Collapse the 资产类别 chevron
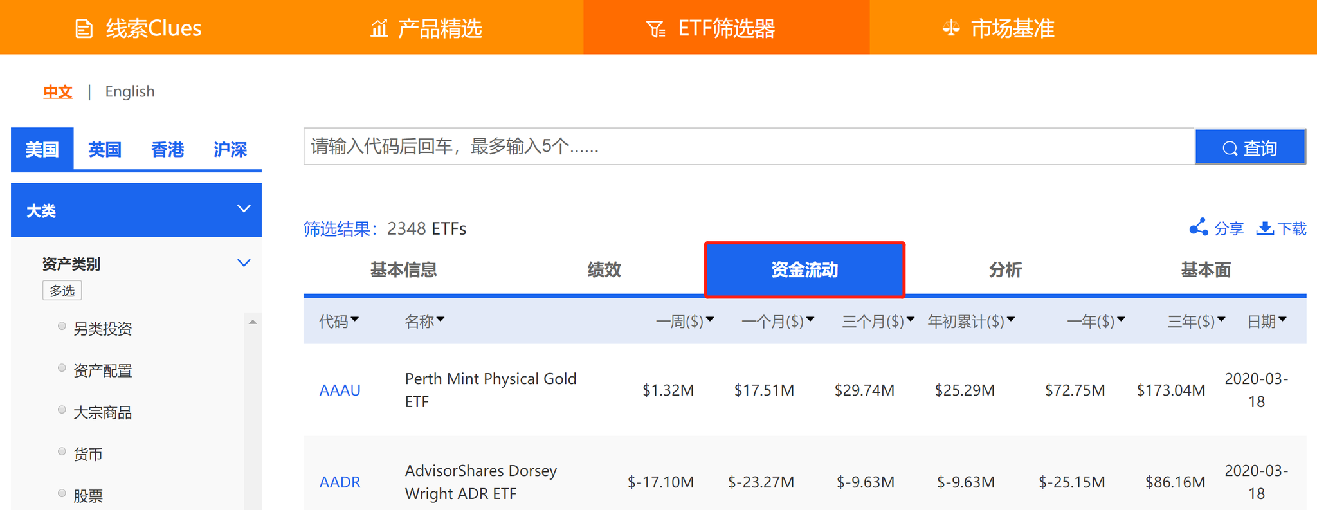Image resolution: width=1317 pixels, height=510 pixels. [244, 263]
